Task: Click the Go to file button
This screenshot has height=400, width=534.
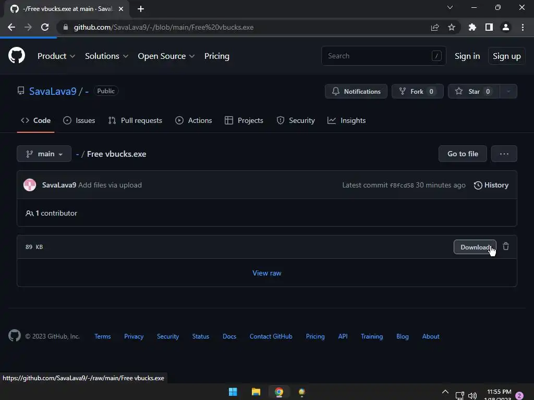Action: tap(463, 154)
